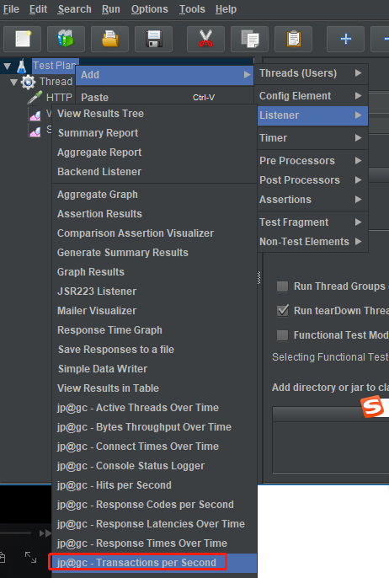Add Generate Summary Results listener
The height and width of the screenshot is (578, 389).
point(154,253)
